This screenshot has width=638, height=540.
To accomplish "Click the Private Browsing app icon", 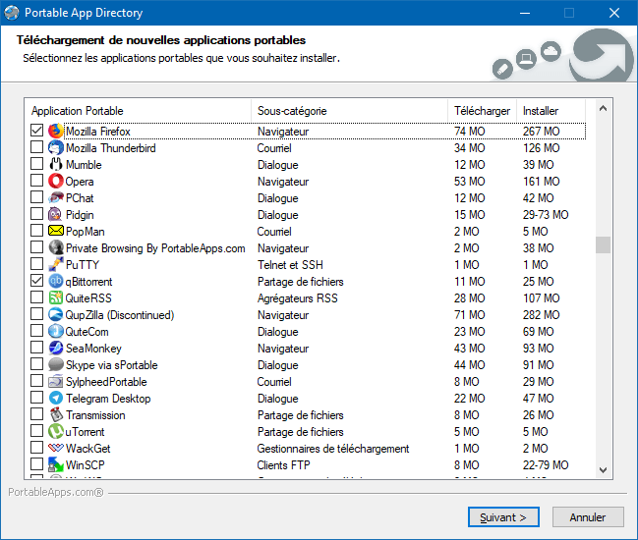I will (x=56, y=247).
